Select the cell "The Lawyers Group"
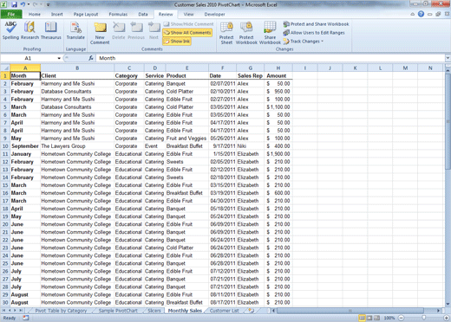Viewport: 451px width, 322px height. coord(77,146)
